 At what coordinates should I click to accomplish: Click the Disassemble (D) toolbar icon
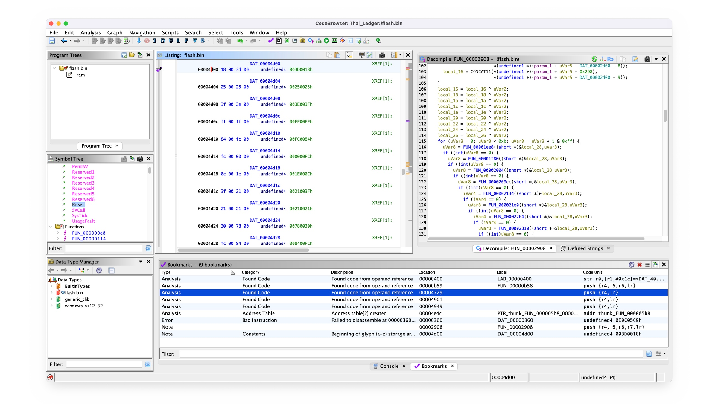pos(163,41)
